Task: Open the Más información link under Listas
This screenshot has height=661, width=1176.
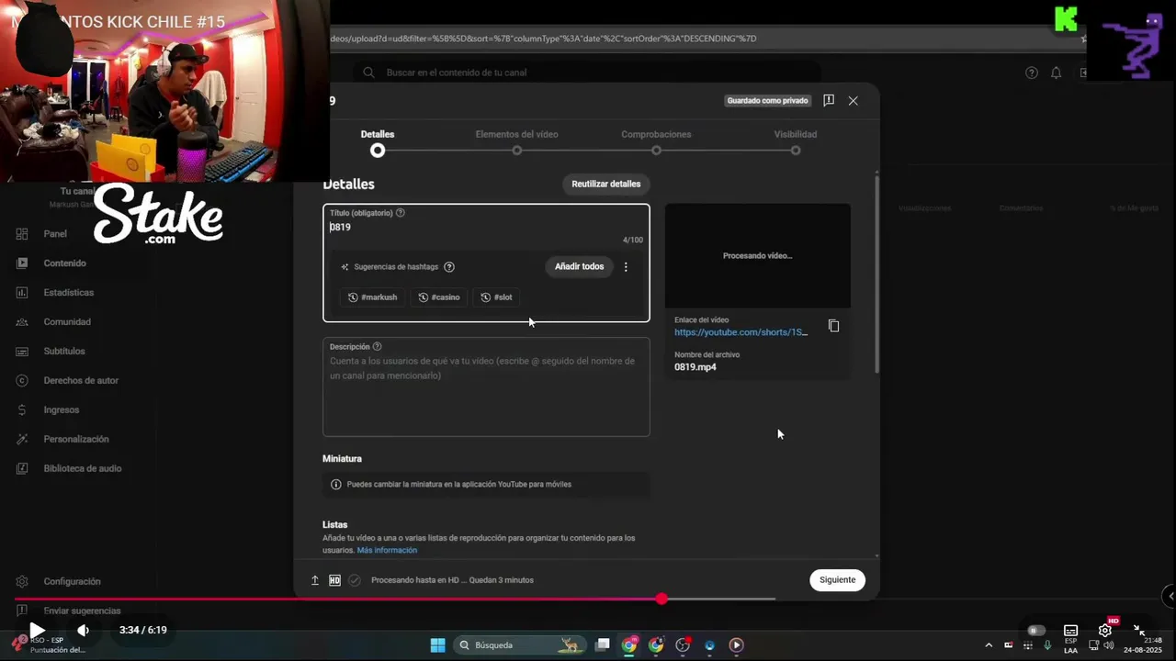Action: click(387, 550)
